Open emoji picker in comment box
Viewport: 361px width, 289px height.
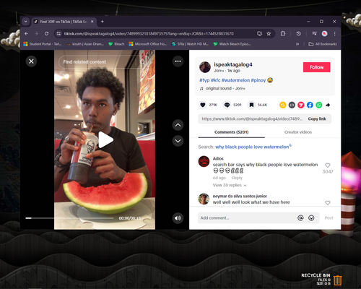click(x=311, y=218)
